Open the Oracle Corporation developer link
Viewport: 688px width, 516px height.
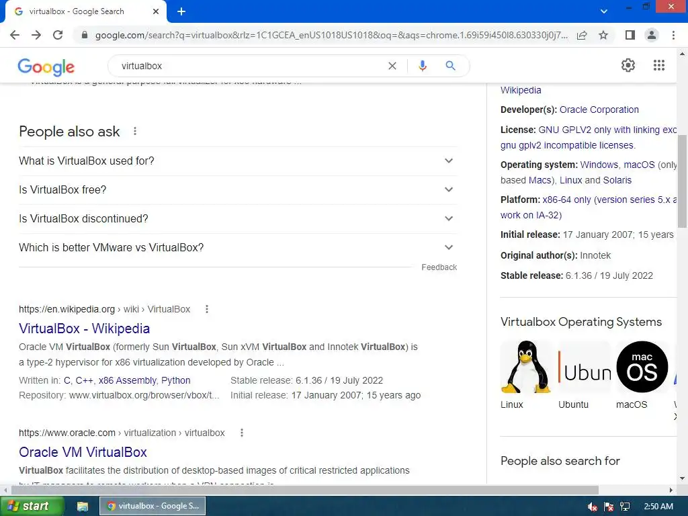point(599,110)
